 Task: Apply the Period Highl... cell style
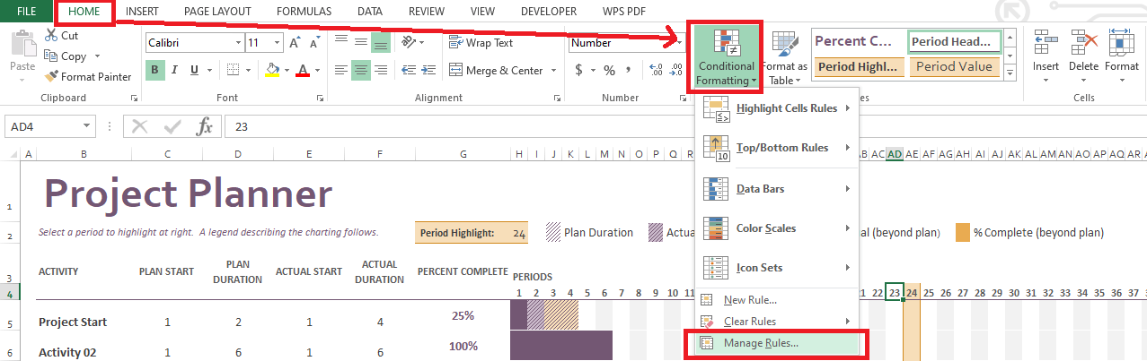tap(858, 66)
